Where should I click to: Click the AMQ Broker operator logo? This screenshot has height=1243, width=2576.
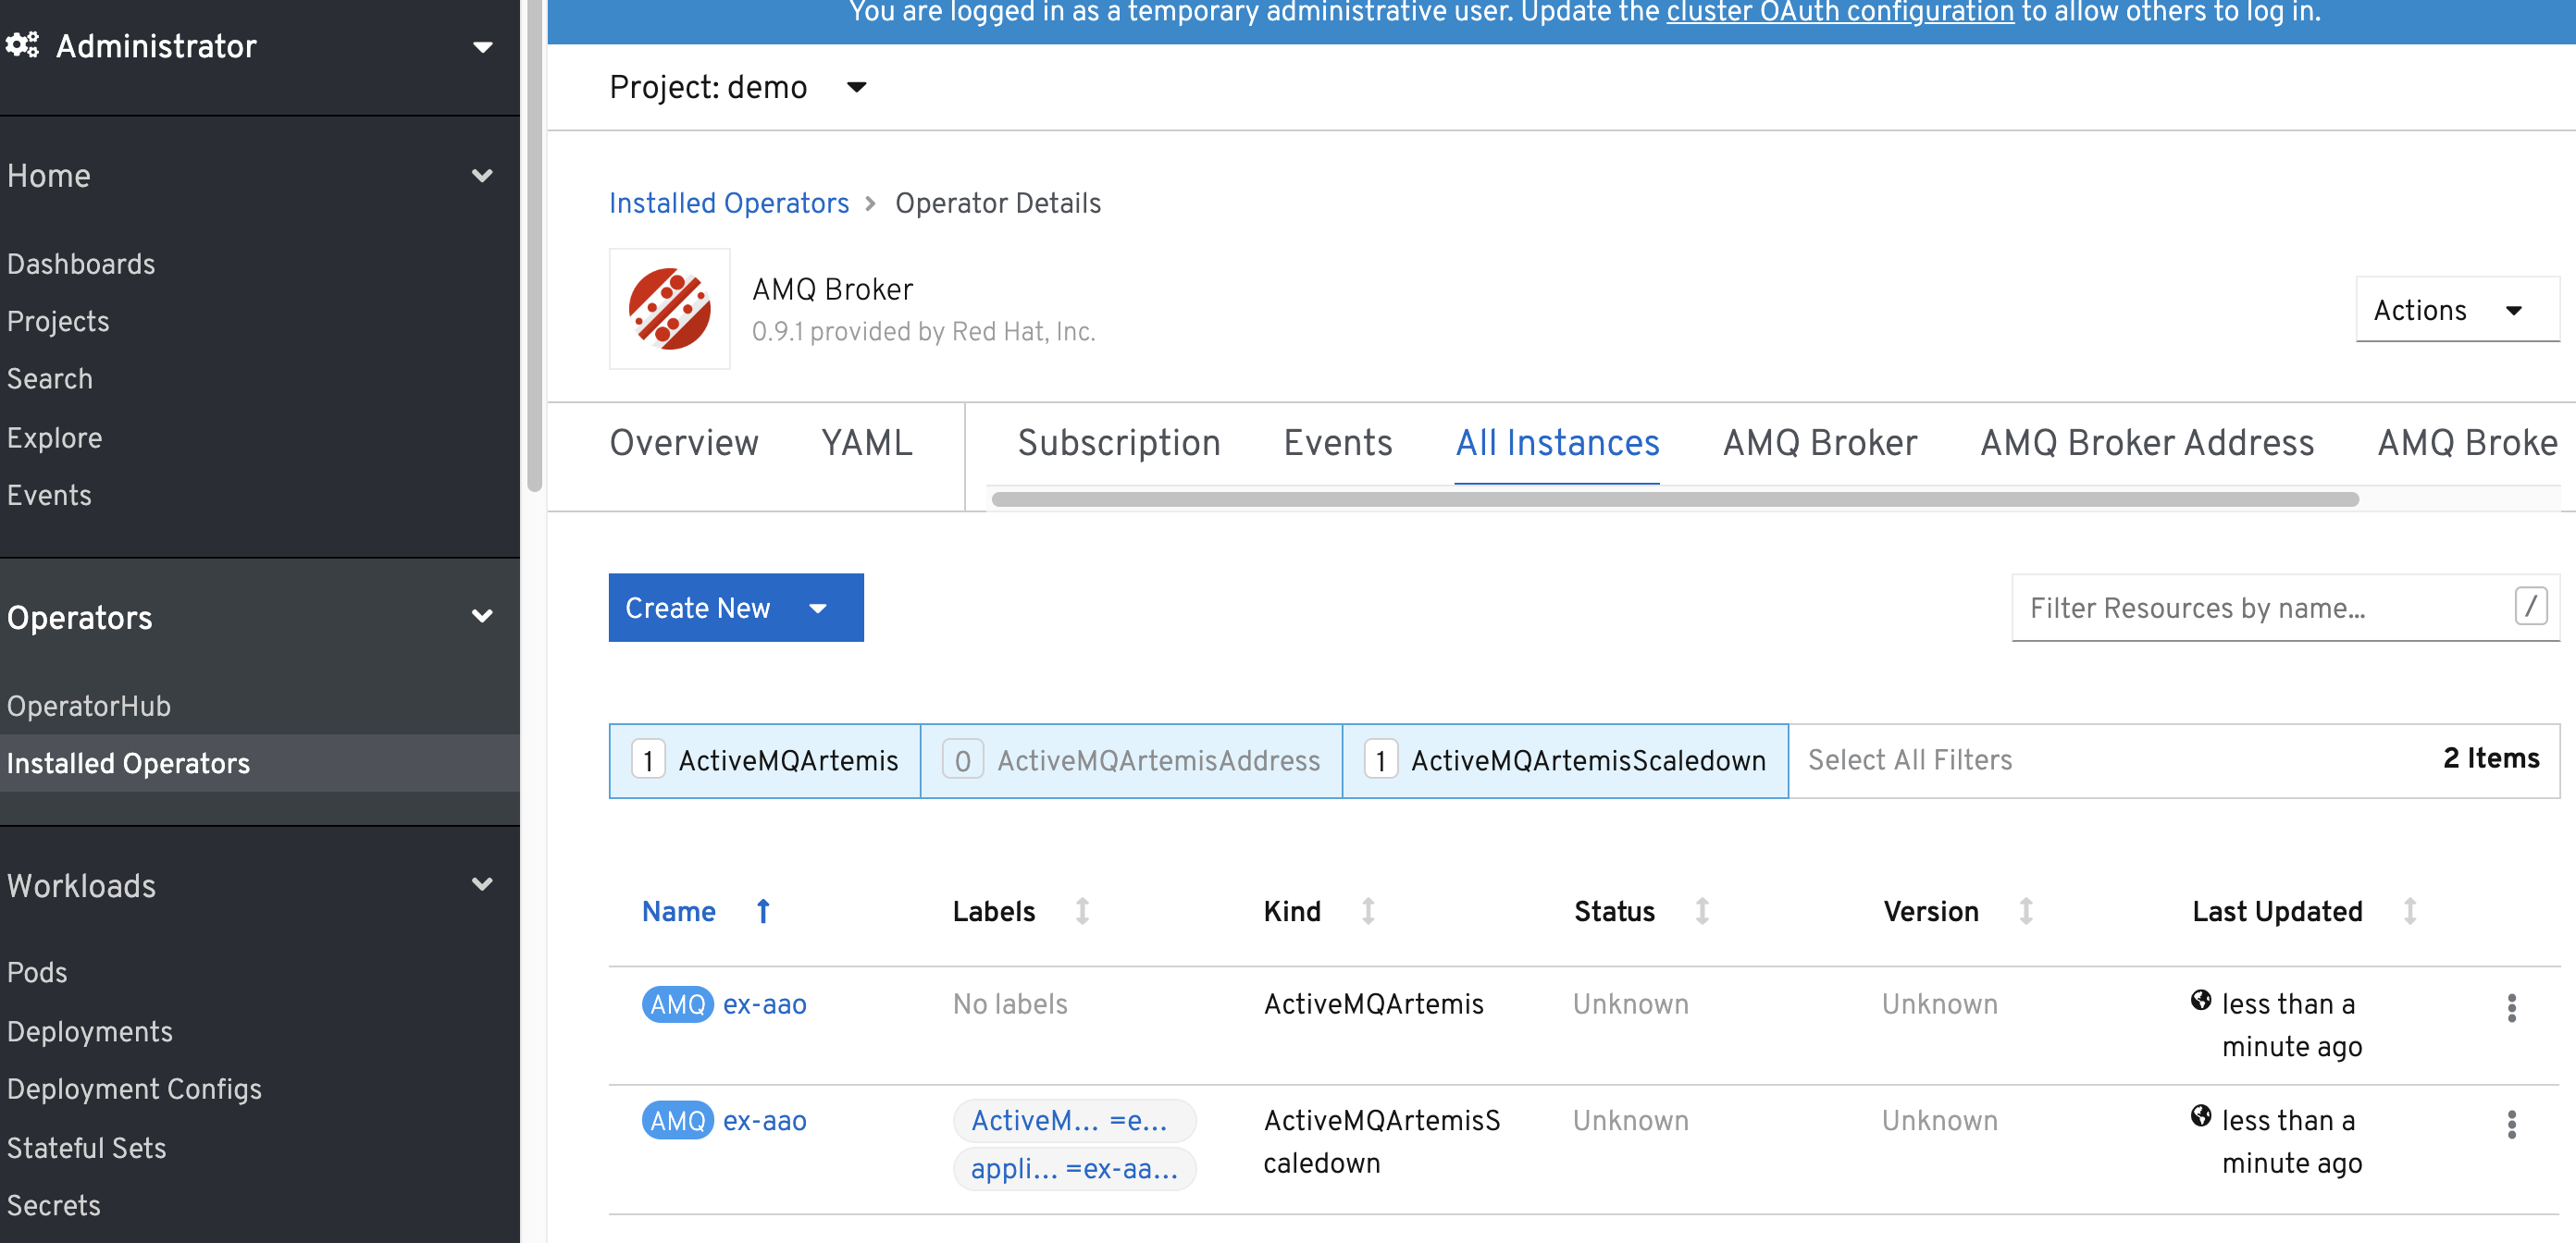tap(669, 309)
